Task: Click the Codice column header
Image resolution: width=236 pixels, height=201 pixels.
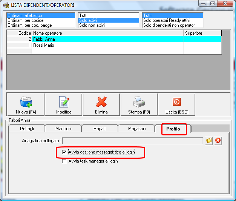Action: (19, 33)
